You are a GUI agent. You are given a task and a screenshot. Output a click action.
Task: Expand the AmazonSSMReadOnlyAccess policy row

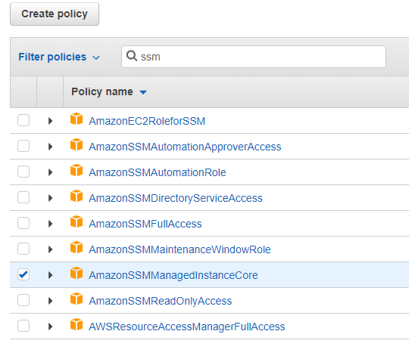click(x=50, y=301)
